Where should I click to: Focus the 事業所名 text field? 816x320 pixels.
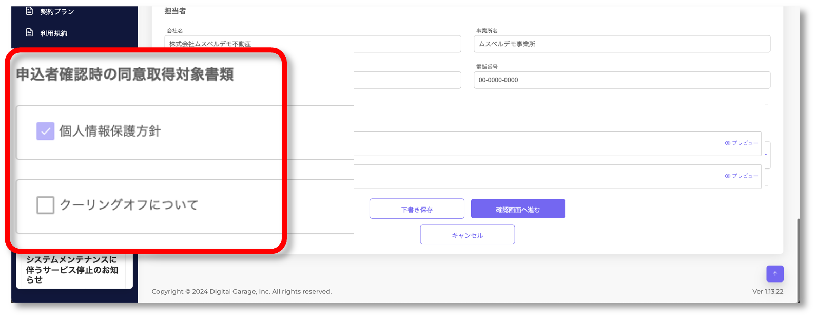(621, 44)
